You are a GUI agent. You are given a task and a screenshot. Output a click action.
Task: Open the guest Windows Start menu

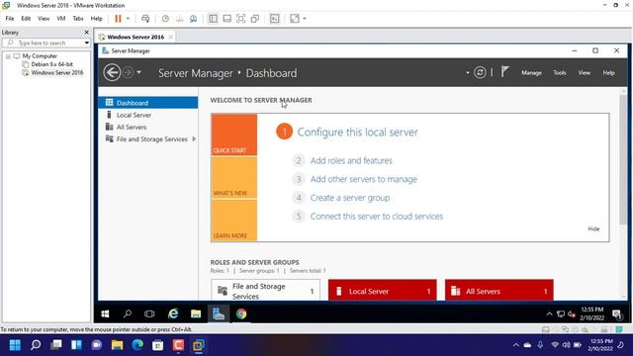(x=105, y=314)
